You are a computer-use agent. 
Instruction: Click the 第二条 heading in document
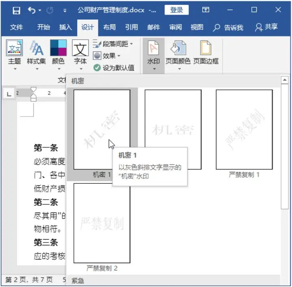point(46,202)
